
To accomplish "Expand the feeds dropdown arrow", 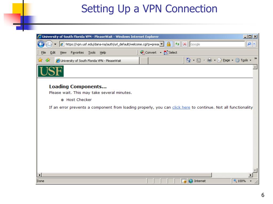I will click(x=204, y=60).
